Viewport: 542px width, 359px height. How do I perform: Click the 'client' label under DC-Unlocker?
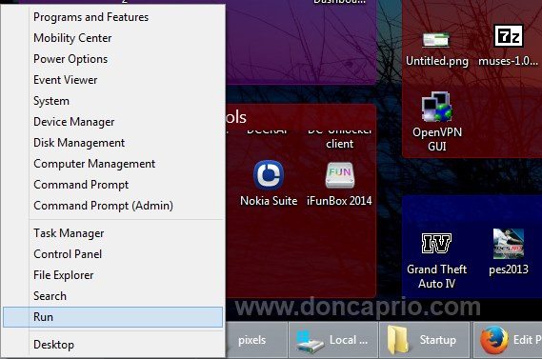[339, 144]
